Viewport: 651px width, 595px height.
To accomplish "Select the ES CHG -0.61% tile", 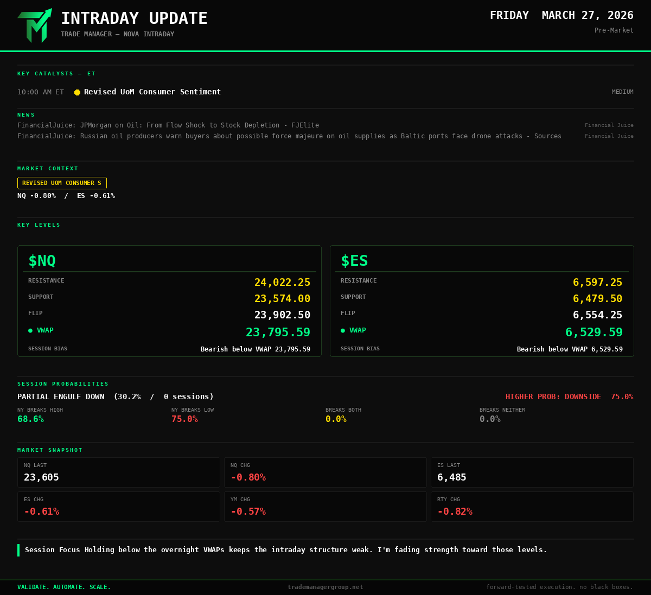I will 119,507.
